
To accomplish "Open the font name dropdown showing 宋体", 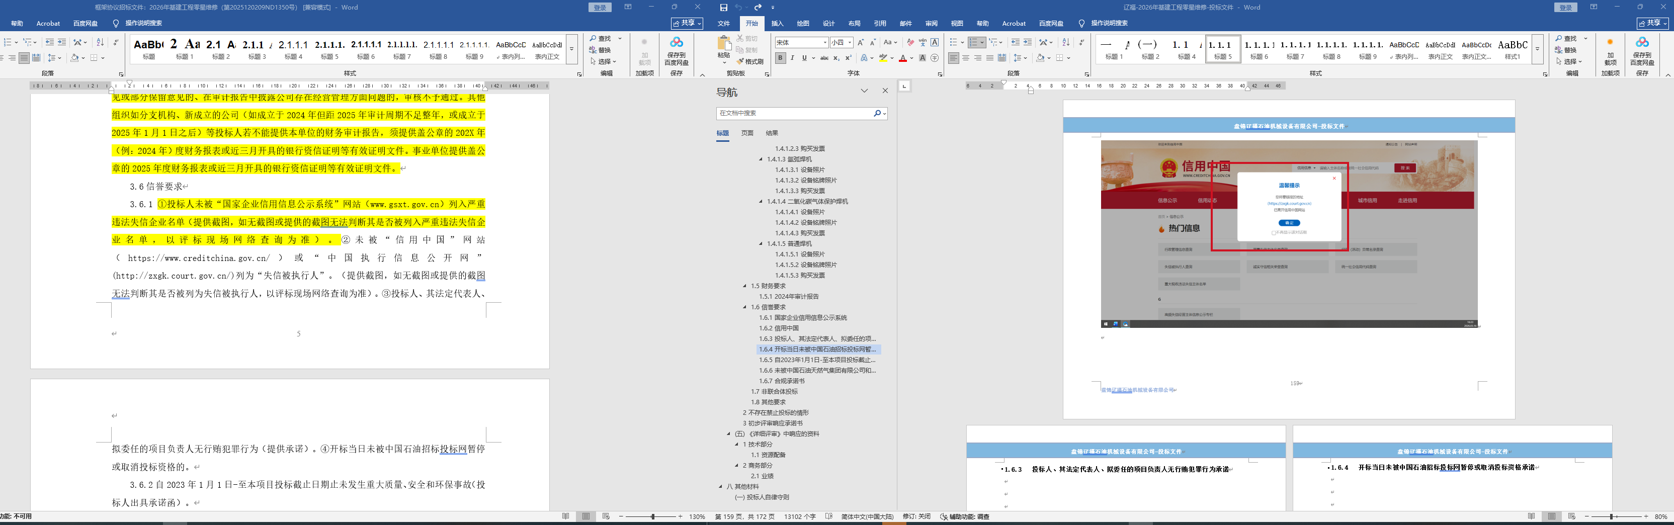I will tap(824, 43).
